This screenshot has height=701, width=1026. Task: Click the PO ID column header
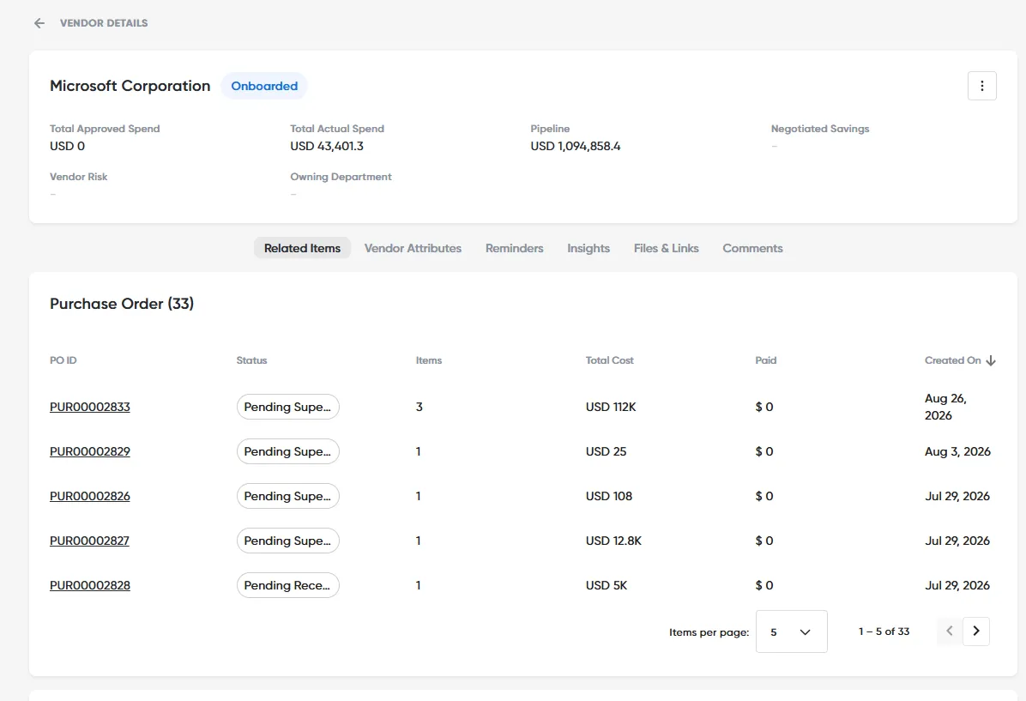pyautogui.click(x=63, y=360)
